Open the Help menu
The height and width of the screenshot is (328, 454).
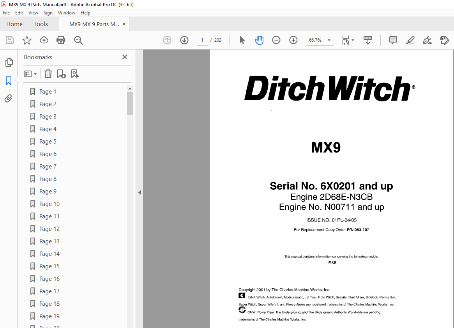(x=85, y=13)
